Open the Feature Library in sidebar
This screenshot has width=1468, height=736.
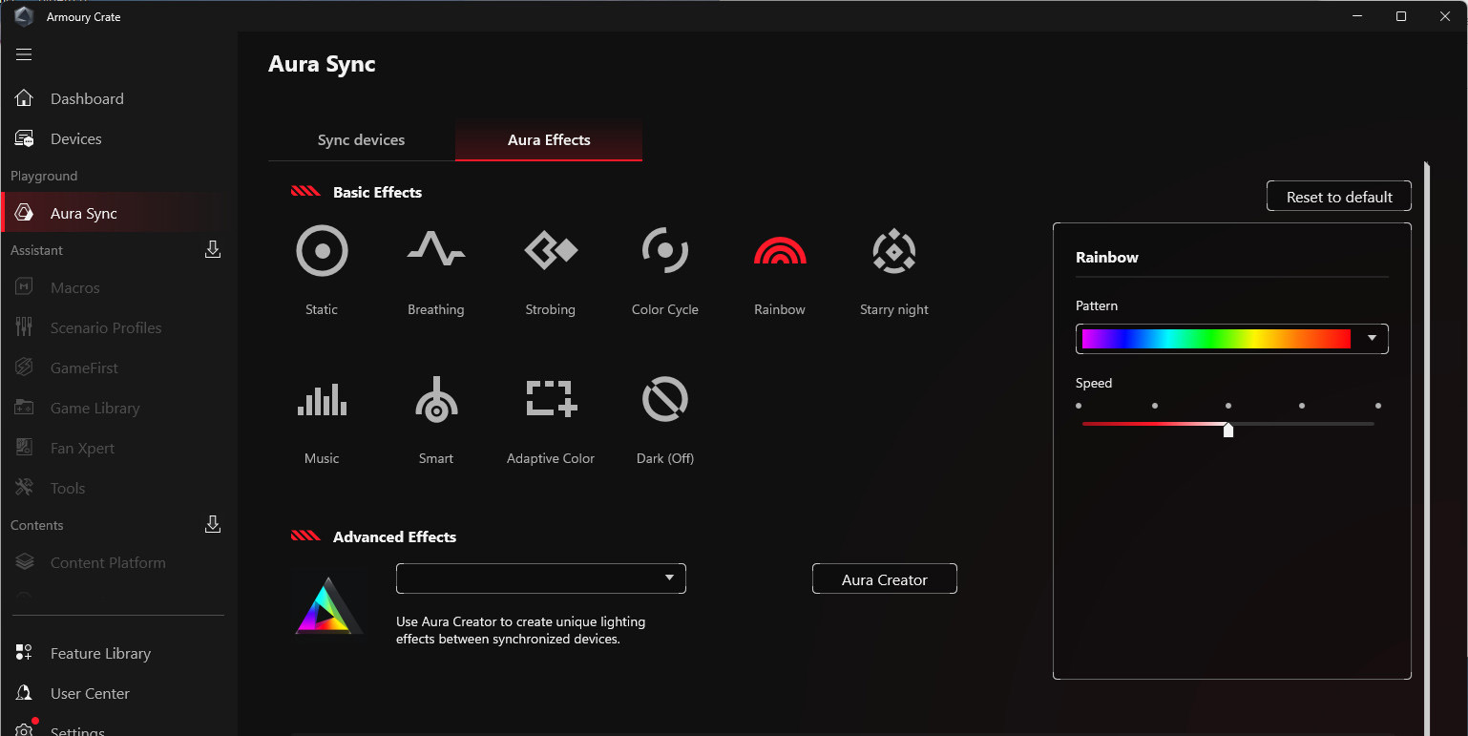tap(100, 654)
